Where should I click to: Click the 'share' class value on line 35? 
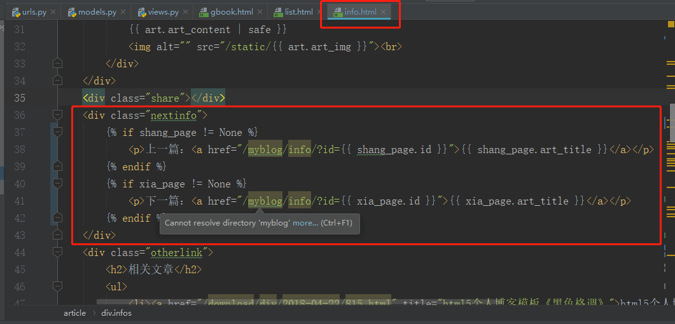click(165, 98)
